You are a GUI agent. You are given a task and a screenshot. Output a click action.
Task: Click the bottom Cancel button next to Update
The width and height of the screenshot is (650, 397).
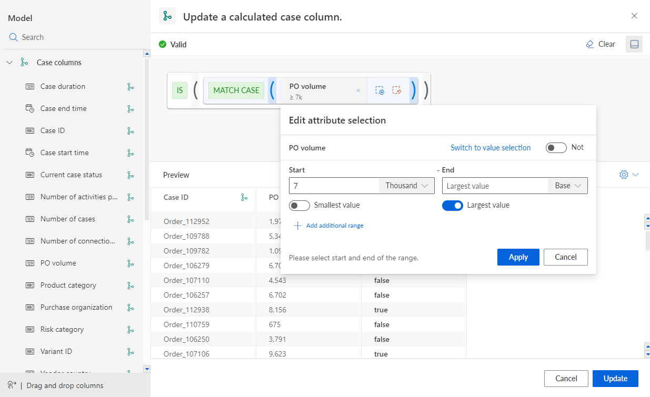click(x=566, y=379)
